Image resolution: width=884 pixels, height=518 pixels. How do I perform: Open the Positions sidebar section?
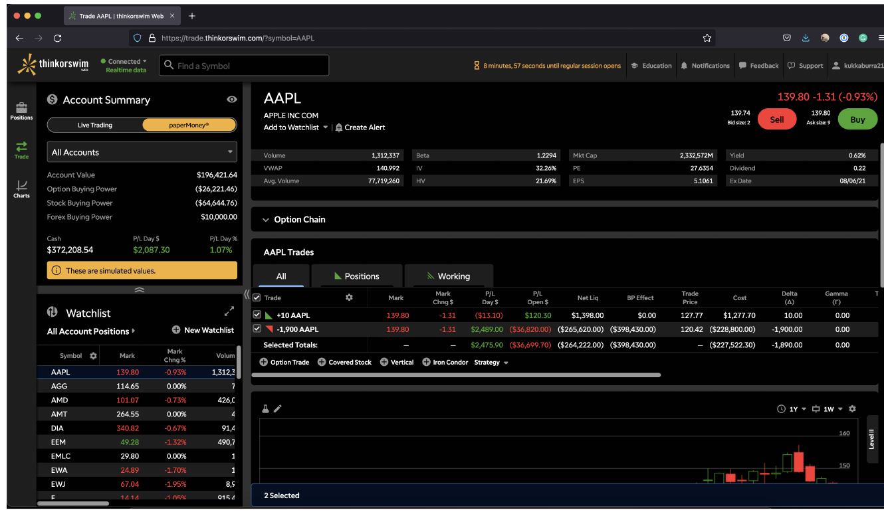point(21,111)
